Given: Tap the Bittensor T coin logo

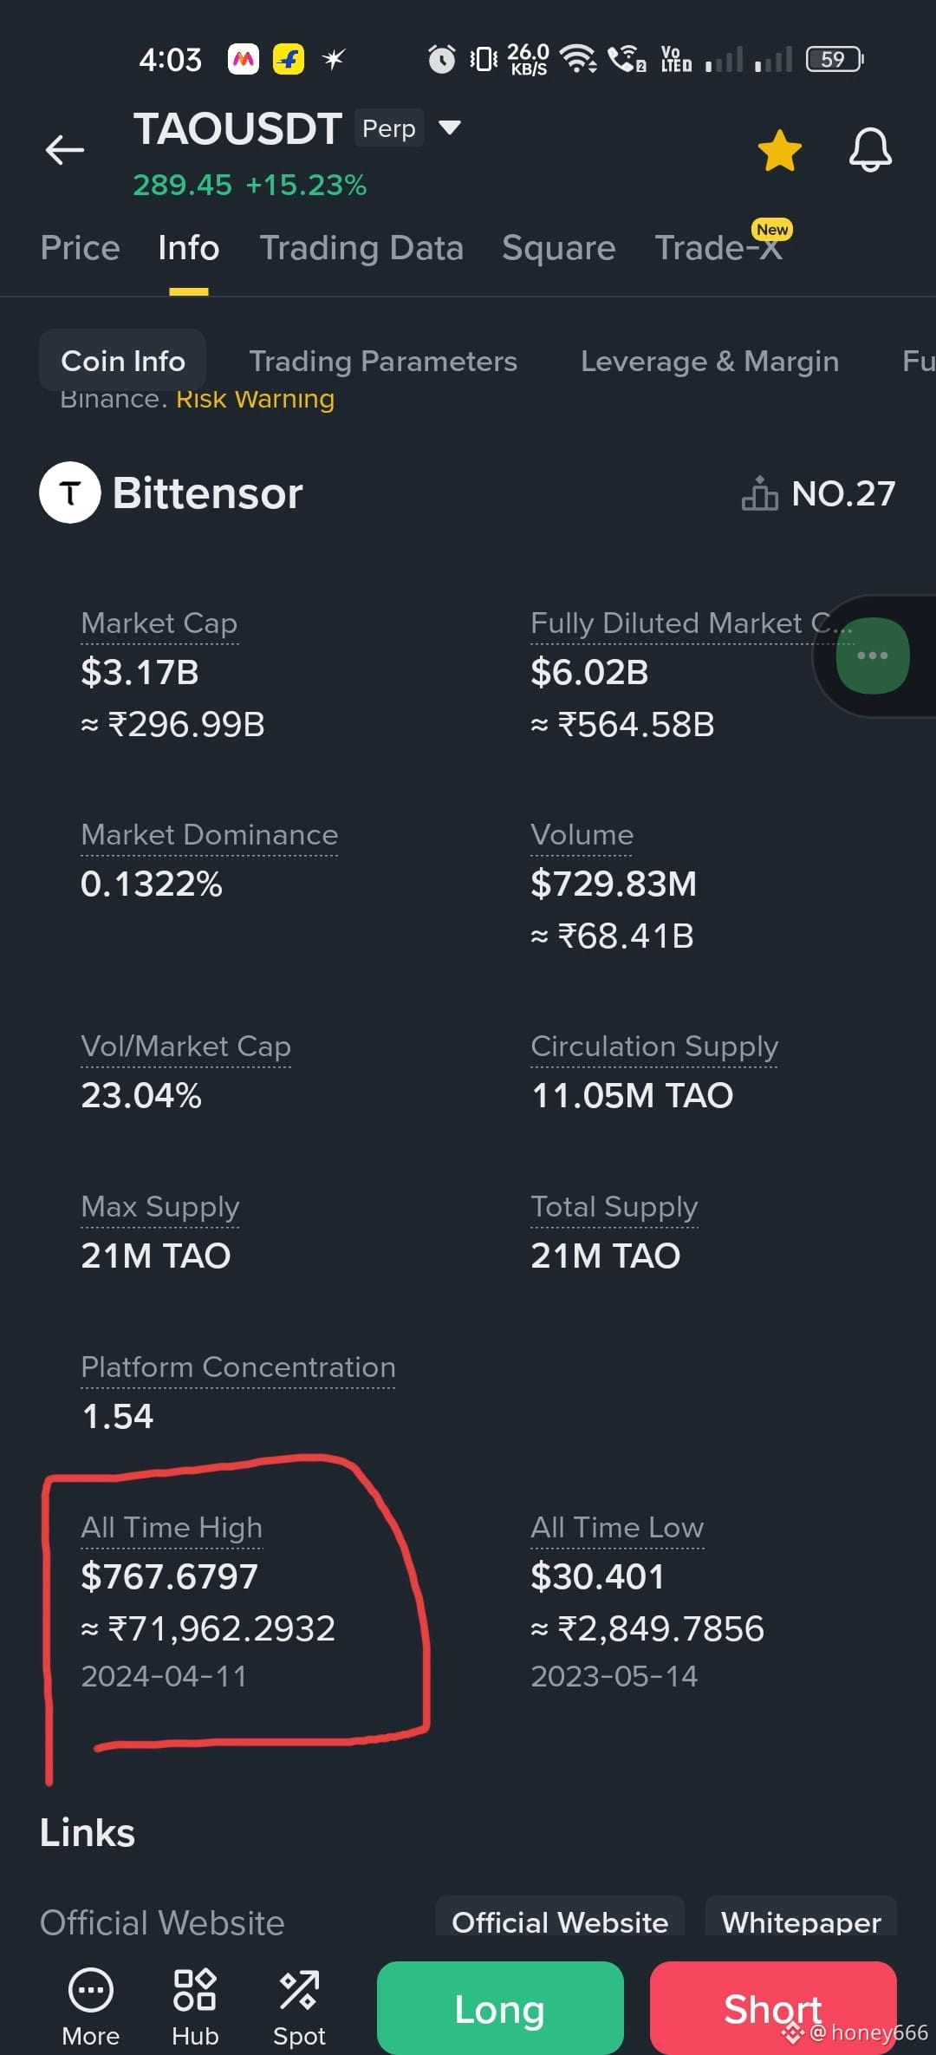Looking at the screenshot, I should click(70, 493).
